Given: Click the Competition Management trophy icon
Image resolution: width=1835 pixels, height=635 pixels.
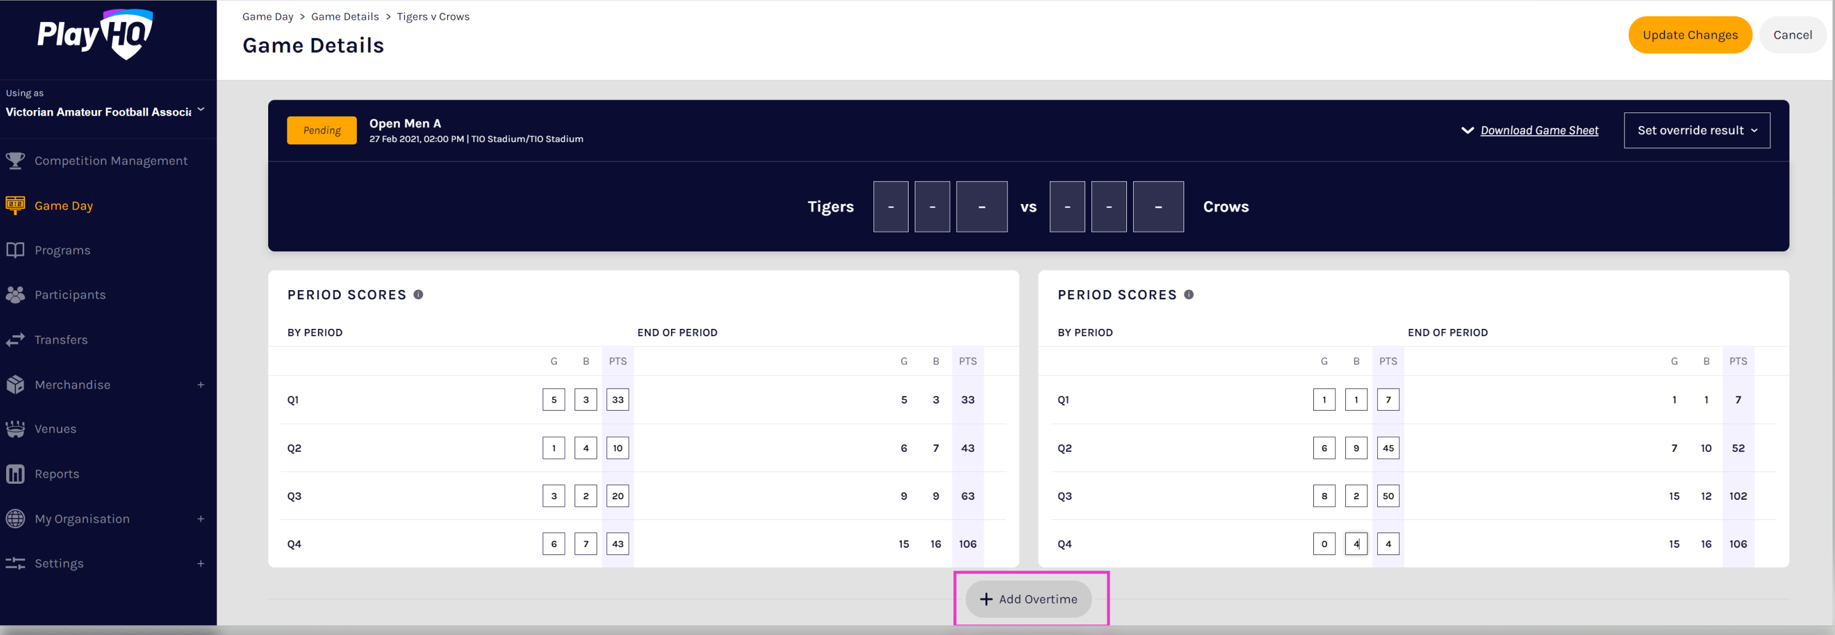Looking at the screenshot, I should [x=15, y=161].
